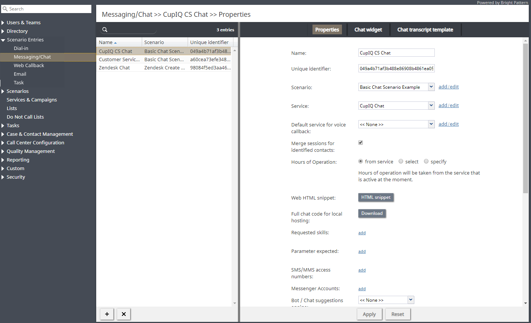Click the sort arrow on Name column

point(115,43)
